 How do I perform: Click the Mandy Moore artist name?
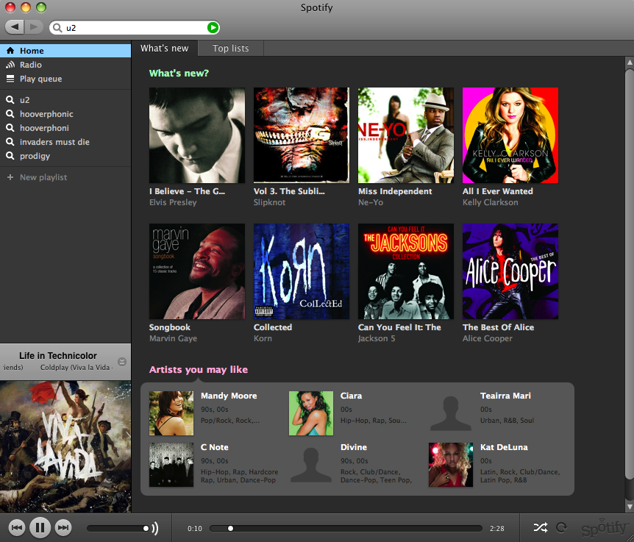click(x=229, y=396)
